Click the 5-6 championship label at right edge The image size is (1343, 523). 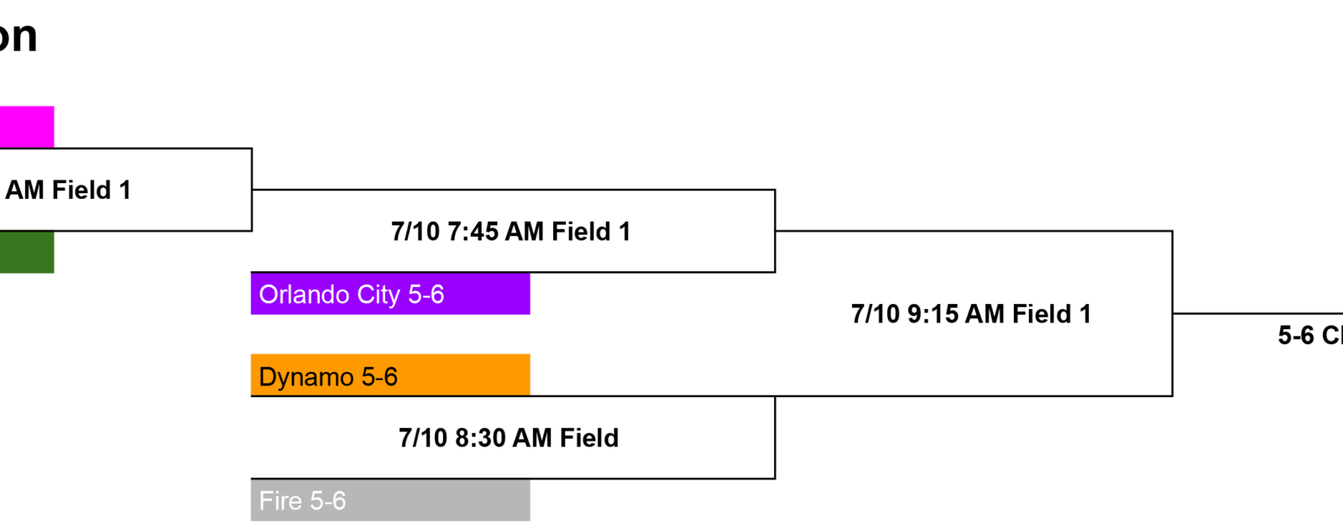coord(1310,336)
